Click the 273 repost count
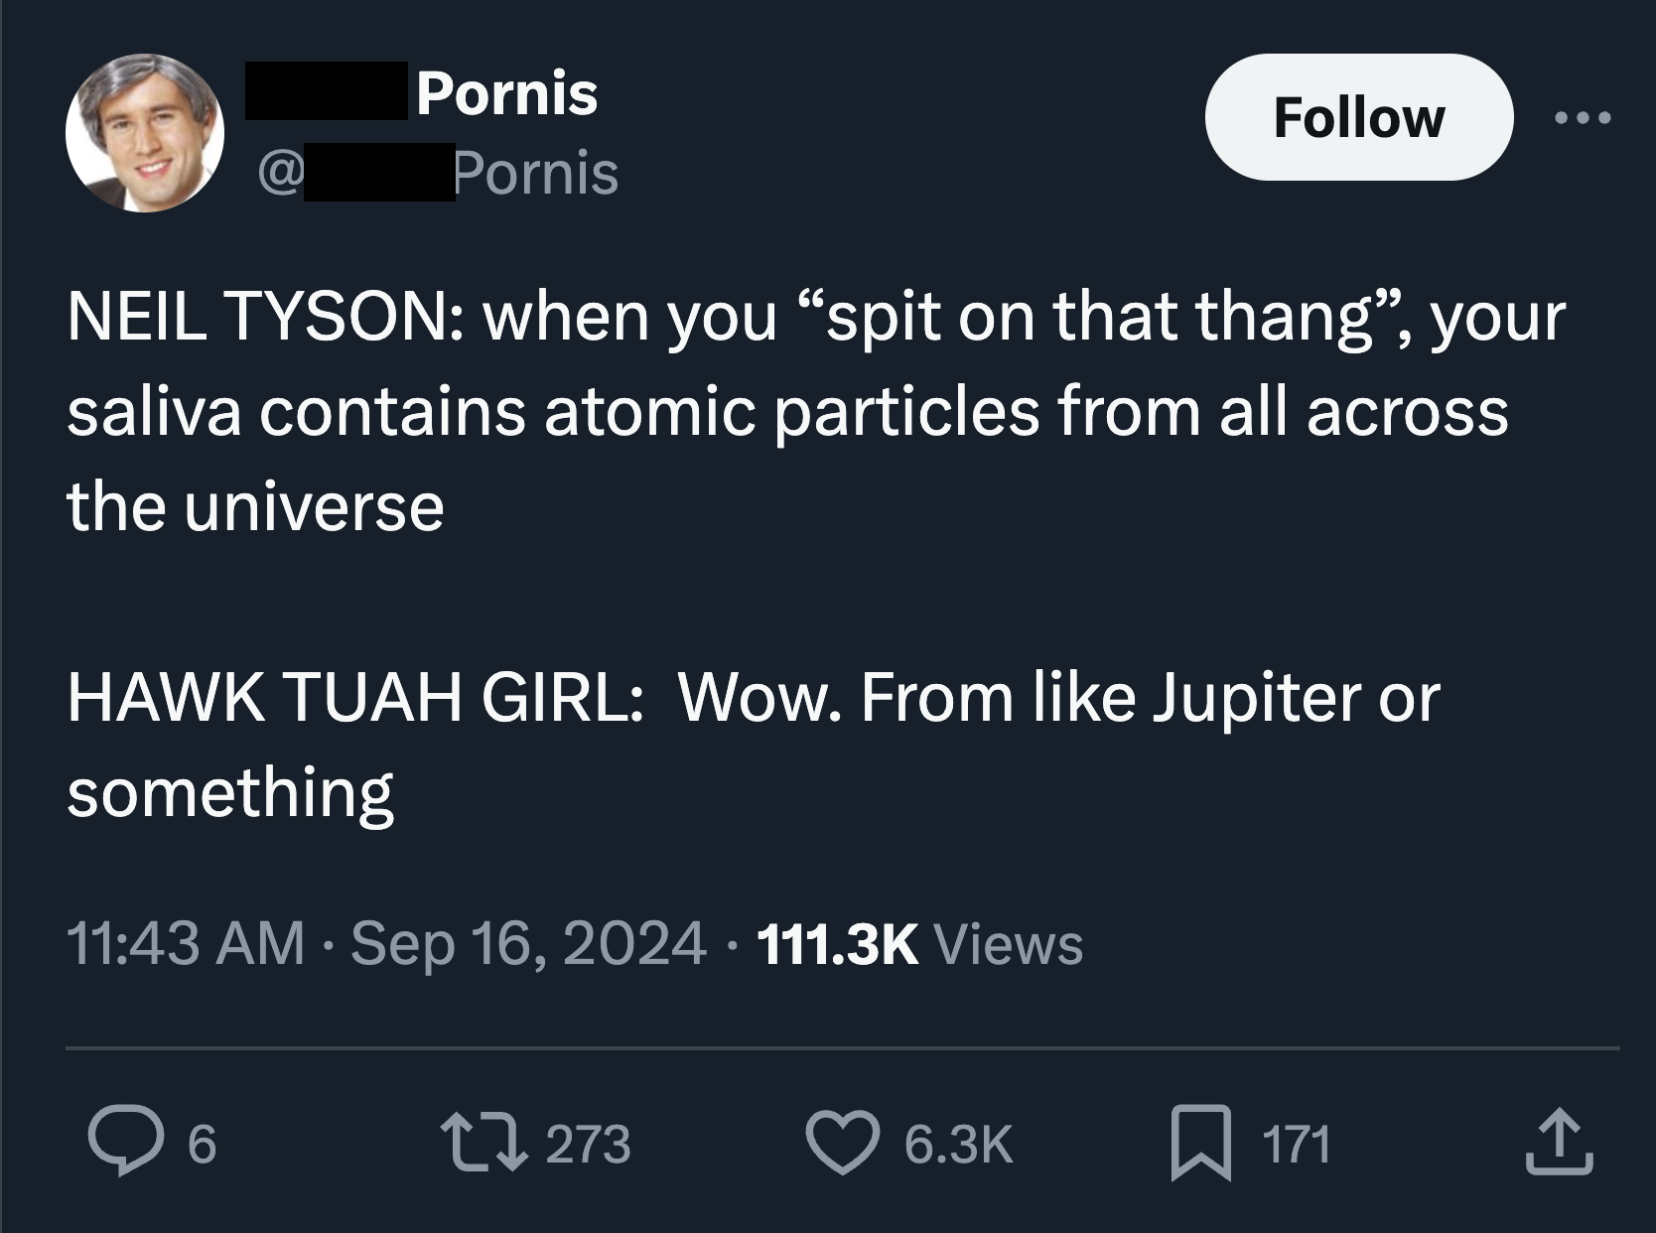Image resolution: width=1656 pixels, height=1233 pixels. [x=588, y=1144]
